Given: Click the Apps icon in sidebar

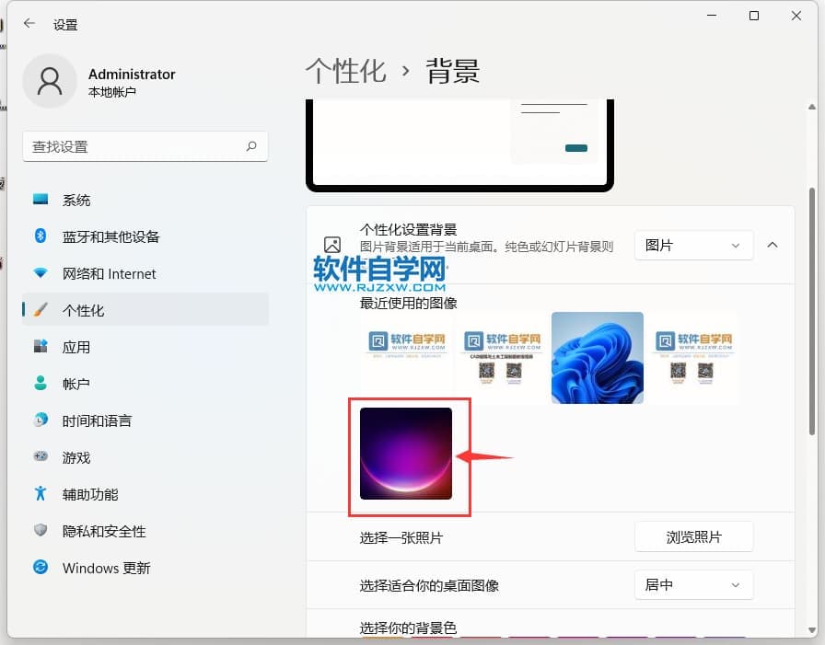Looking at the screenshot, I should click(x=41, y=347).
